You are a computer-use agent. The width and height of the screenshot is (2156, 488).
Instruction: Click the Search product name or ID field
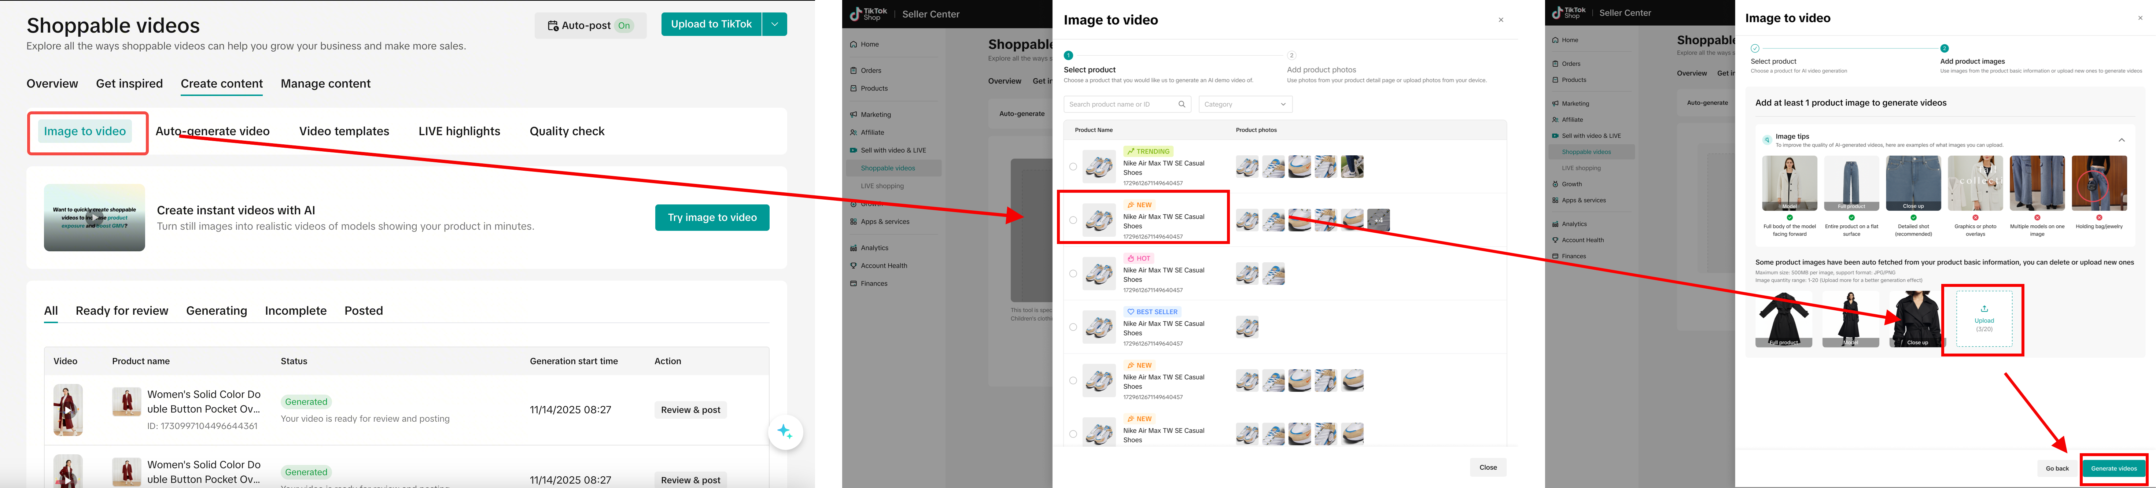coord(1127,105)
